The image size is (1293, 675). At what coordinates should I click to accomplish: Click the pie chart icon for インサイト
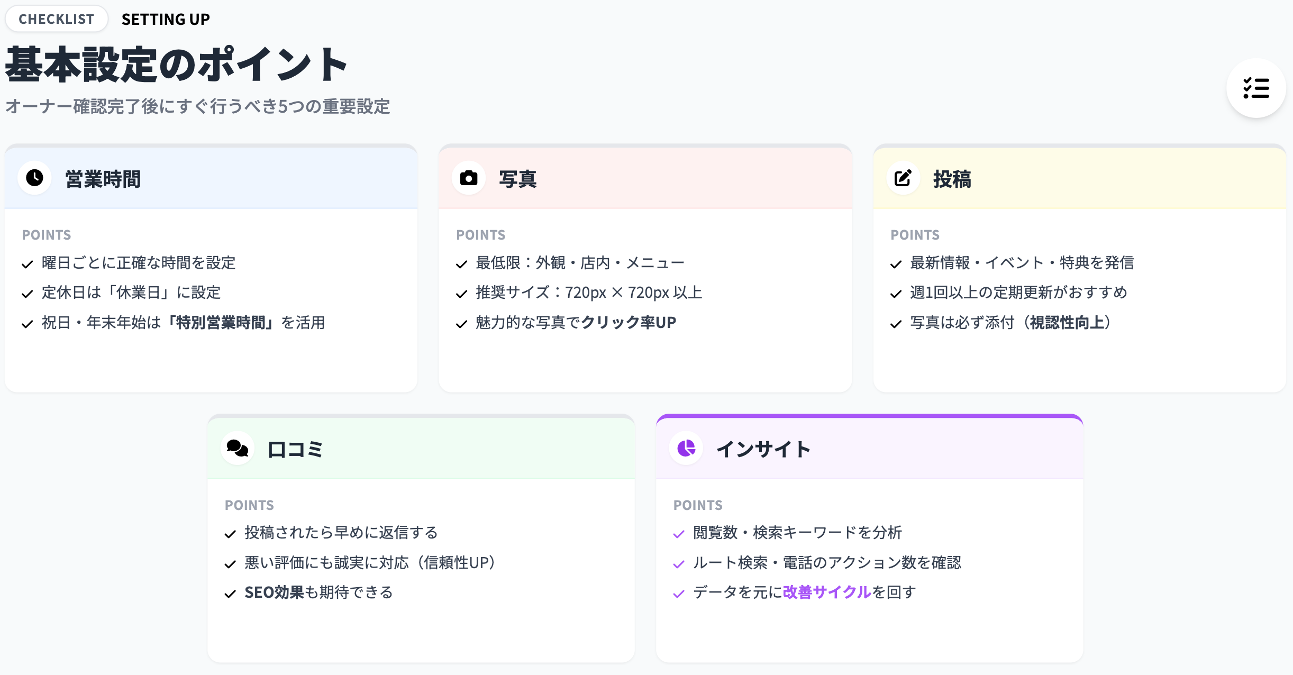click(x=686, y=448)
